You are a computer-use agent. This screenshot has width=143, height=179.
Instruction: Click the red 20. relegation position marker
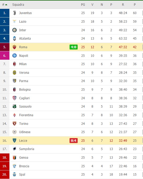pyautogui.click(x=5, y=174)
